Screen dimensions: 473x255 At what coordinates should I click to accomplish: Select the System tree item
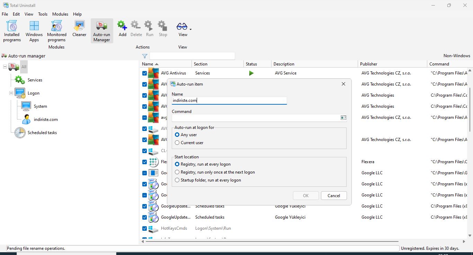[x=40, y=106]
